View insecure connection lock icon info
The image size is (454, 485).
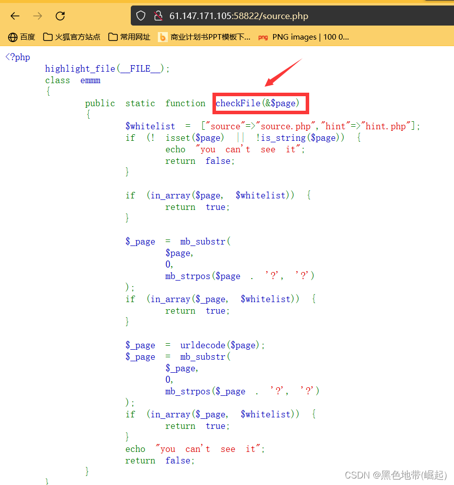point(158,16)
